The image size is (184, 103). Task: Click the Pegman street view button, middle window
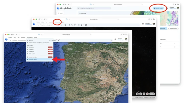click(x=137, y=94)
